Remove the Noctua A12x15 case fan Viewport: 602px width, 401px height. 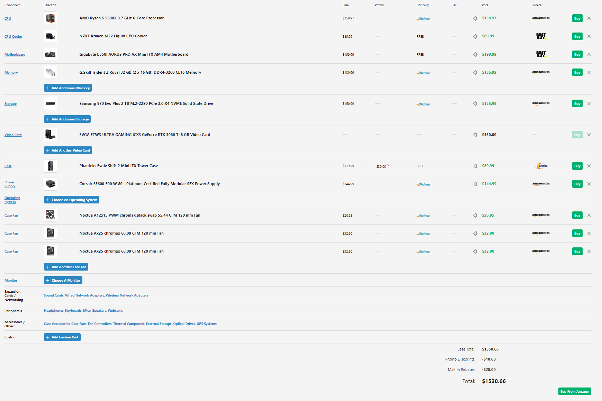589,215
